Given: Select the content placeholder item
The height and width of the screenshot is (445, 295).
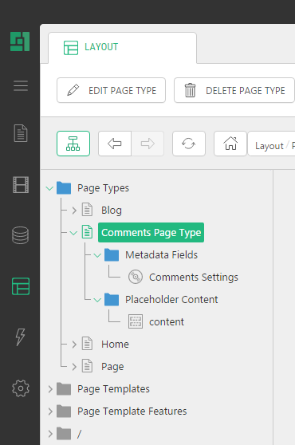Looking at the screenshot, I should [x=167, y=322].
